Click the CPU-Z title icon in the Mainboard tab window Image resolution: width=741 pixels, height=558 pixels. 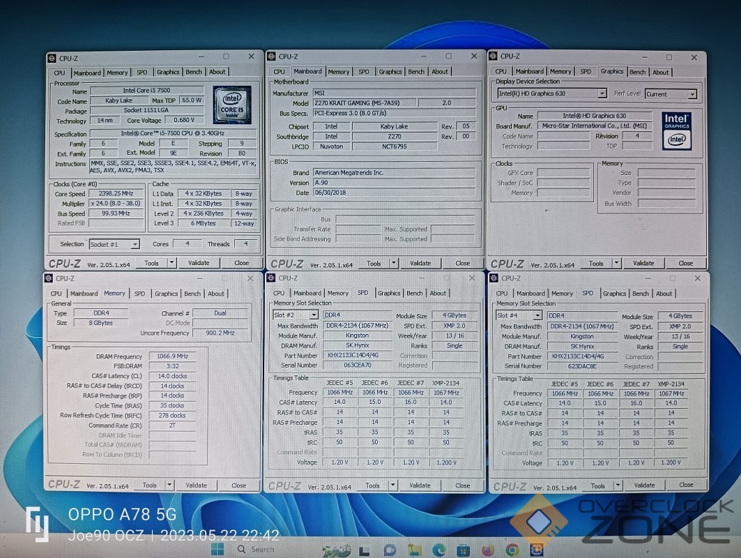(x=271, y=56)
